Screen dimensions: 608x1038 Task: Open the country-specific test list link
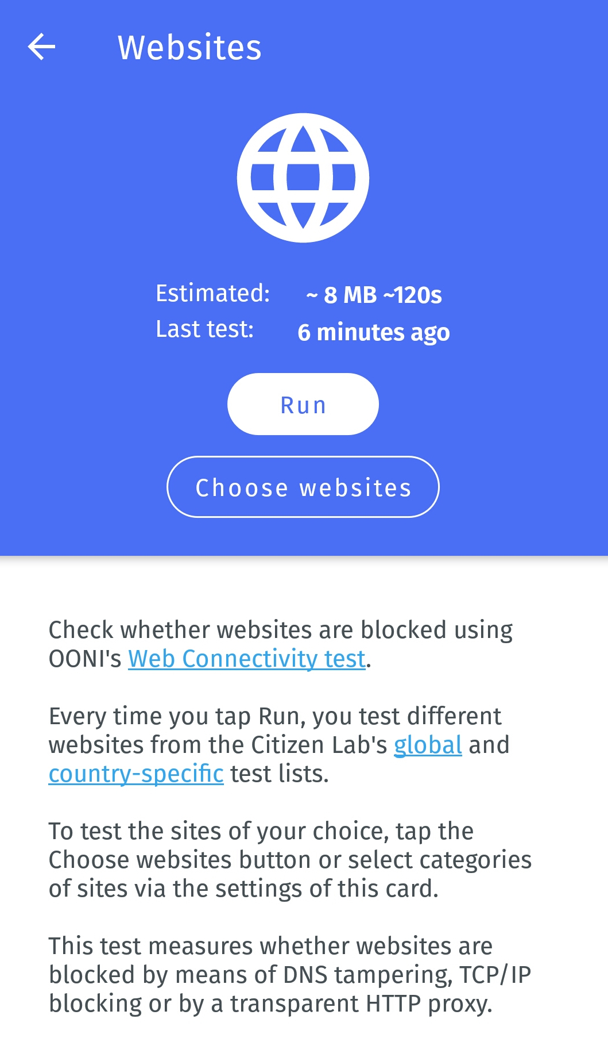136,774
